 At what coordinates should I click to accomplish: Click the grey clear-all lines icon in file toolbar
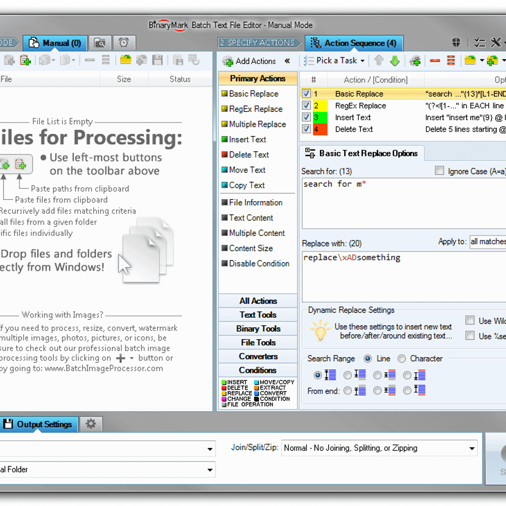point(106,60)
